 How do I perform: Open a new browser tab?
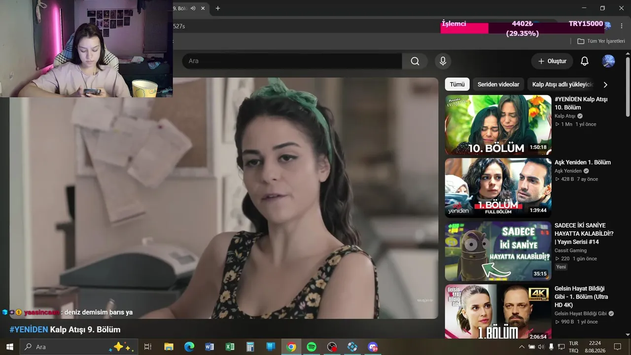[x=218, y=8]
